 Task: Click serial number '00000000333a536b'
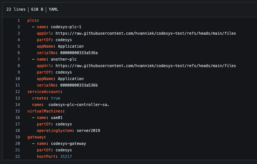pos(79,85)
